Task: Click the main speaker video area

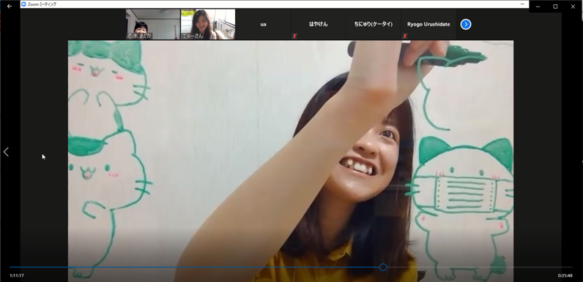Action: (290, 161)
